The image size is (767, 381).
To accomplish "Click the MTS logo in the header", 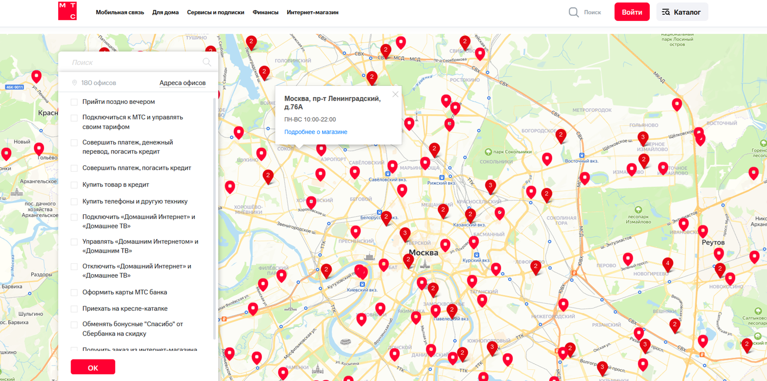I will click(x=67, y=11).
